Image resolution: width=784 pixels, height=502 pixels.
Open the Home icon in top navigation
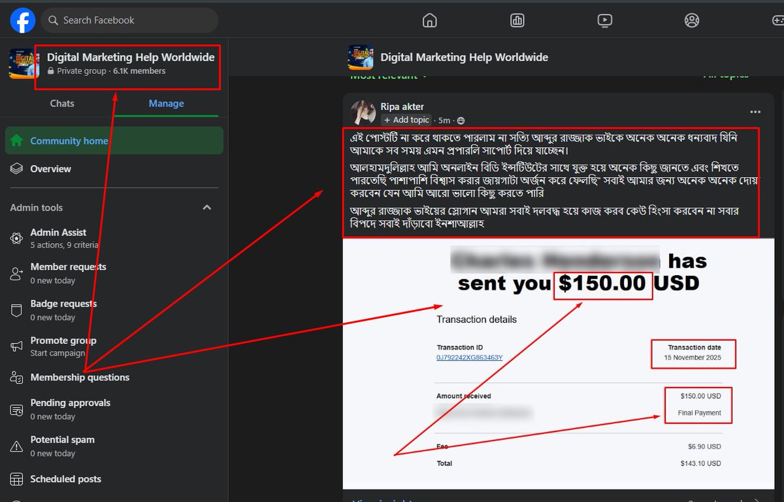429,21
